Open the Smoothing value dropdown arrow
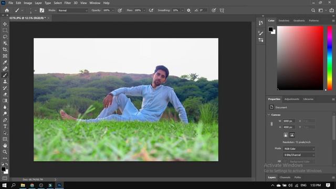 (x=182, y=10)
